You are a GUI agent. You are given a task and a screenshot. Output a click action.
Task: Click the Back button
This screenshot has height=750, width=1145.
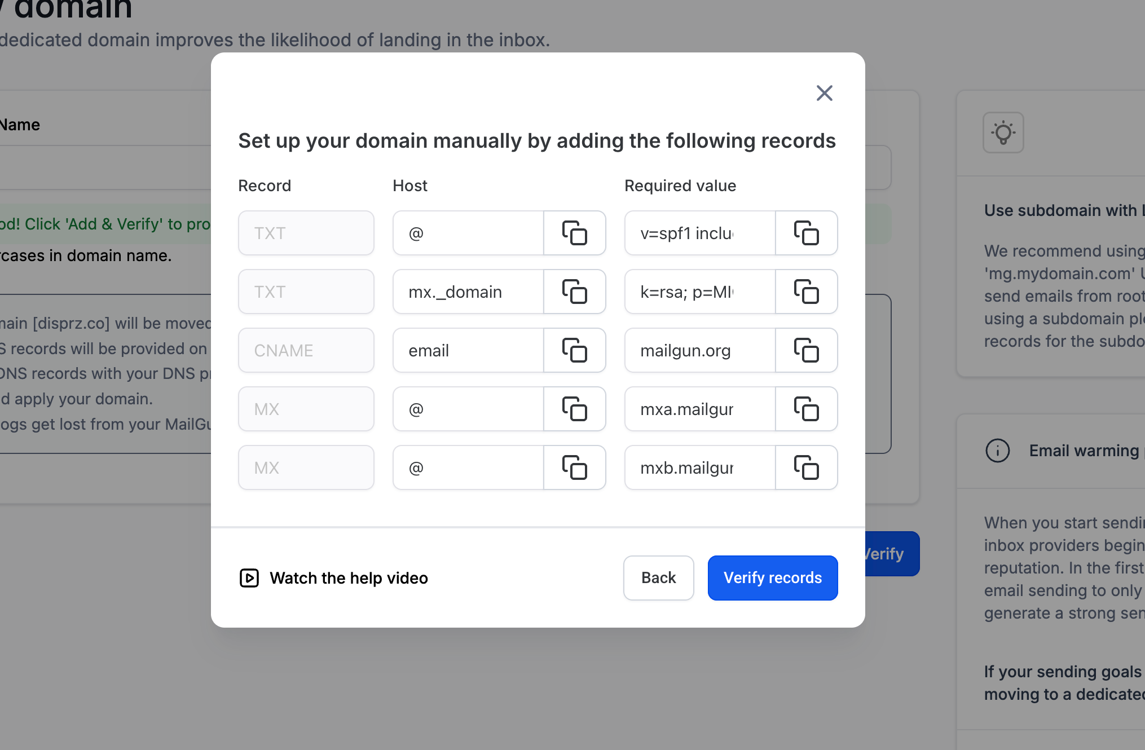click(x=658, y=578)
